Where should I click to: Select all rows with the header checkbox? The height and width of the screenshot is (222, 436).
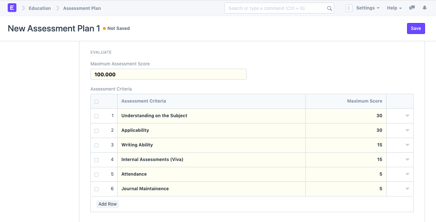(96, 101)
